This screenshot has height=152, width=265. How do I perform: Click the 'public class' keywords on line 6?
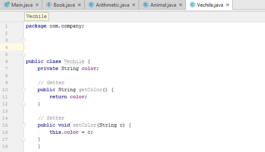click(x=43, y=61)
